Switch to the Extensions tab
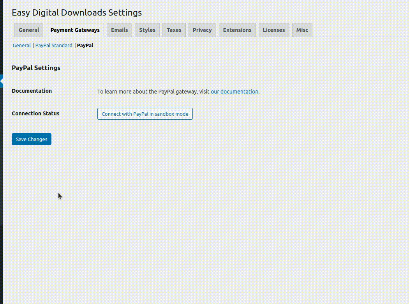 [237, 30]
